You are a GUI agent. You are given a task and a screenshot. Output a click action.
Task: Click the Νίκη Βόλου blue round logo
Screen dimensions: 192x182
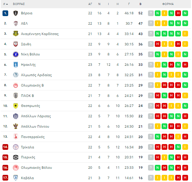(16, 54)
